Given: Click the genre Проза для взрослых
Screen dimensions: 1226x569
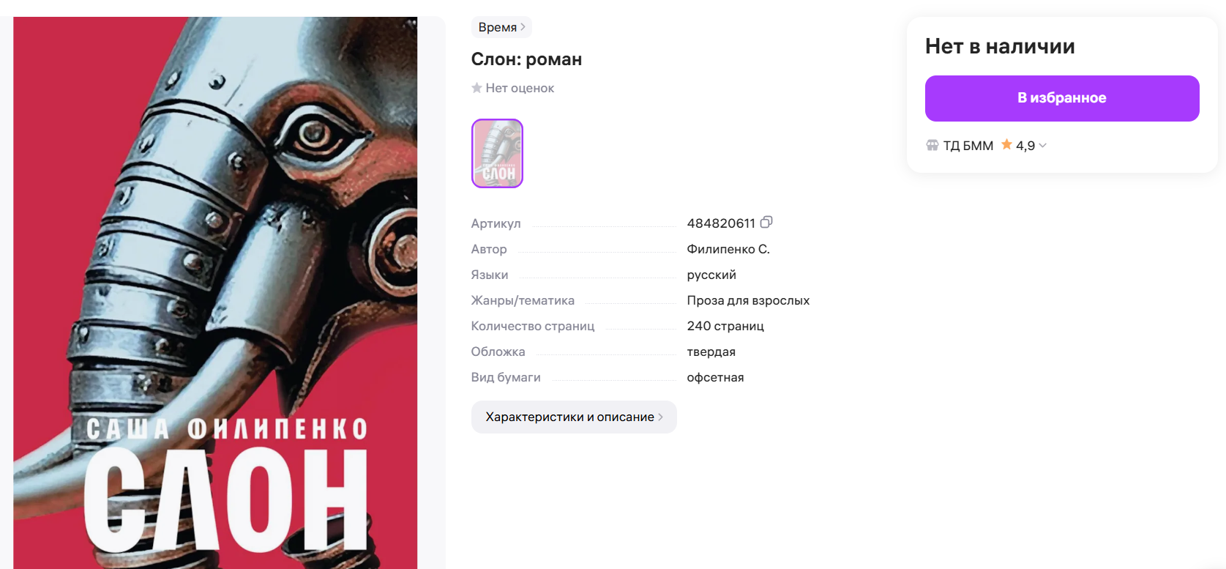Looking at the screenshot, I should pos(748,300).
